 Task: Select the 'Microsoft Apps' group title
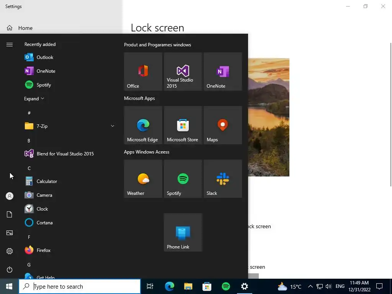click(x=139, y=98)
